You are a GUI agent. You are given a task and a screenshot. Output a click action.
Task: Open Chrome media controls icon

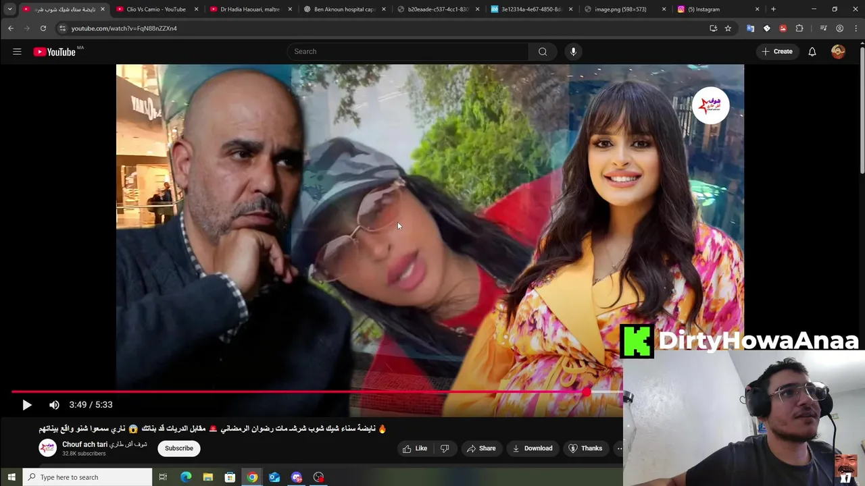coord(823,28)
